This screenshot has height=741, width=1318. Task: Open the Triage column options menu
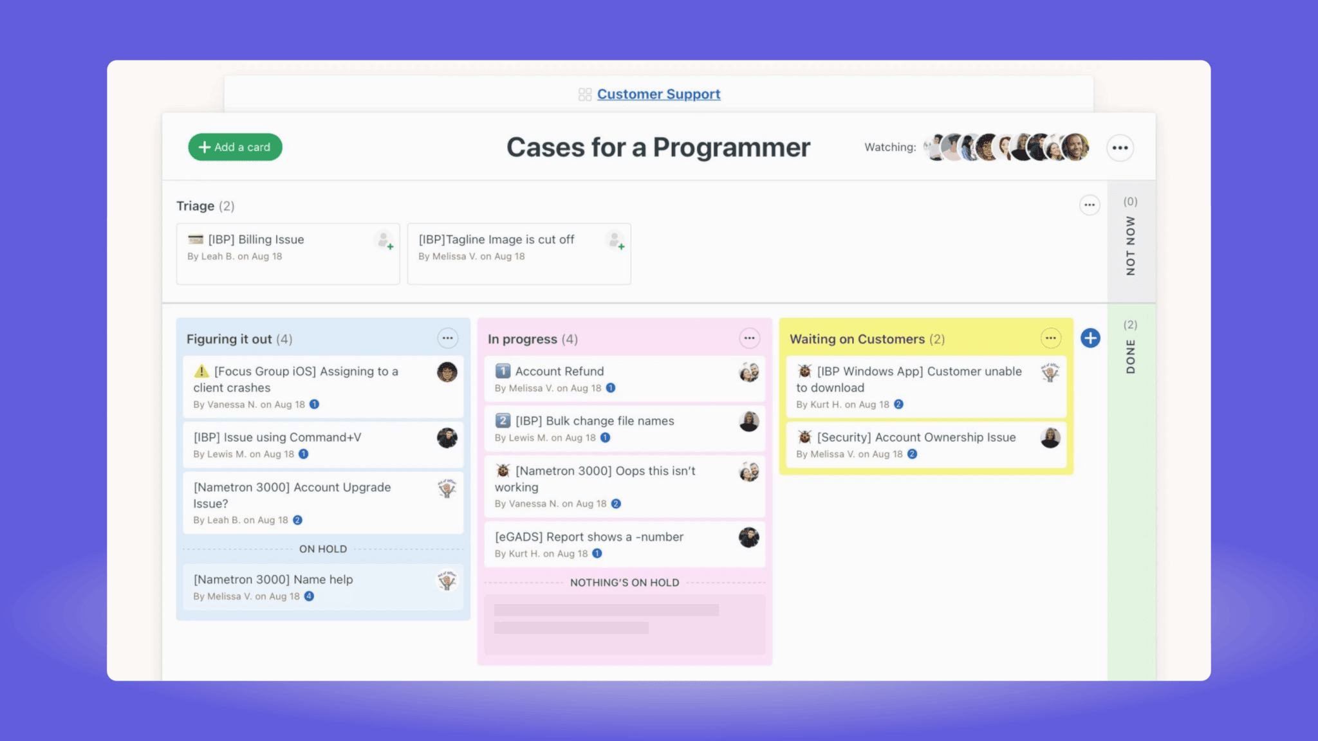1090,205
